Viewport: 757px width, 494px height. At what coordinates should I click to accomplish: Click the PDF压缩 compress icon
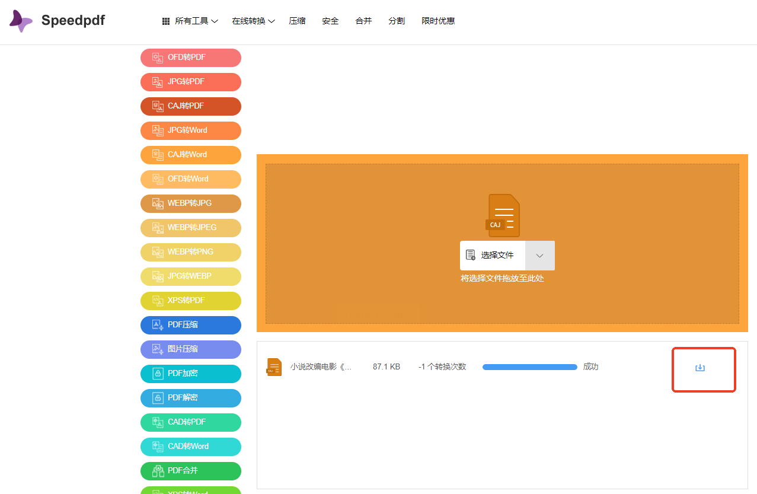point(158,325)
